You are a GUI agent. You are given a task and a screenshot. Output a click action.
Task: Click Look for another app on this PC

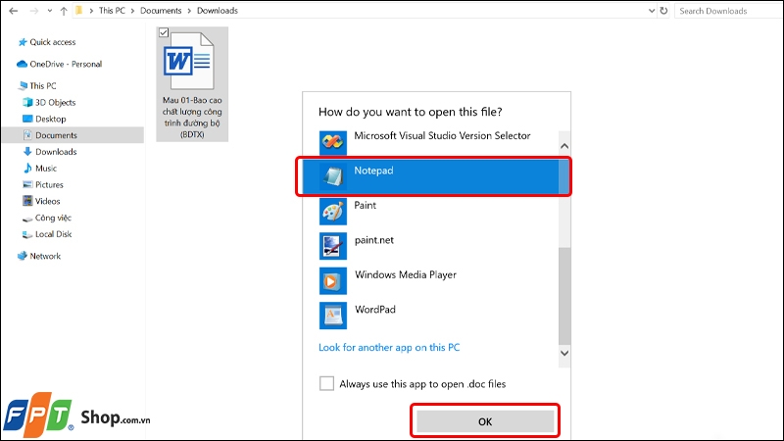389,348
